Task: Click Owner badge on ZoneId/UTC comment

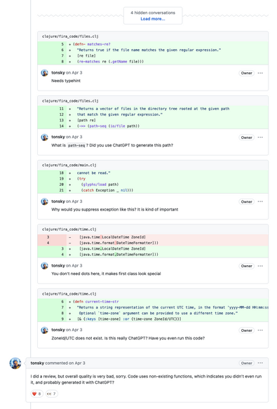Action: [246, 330]
